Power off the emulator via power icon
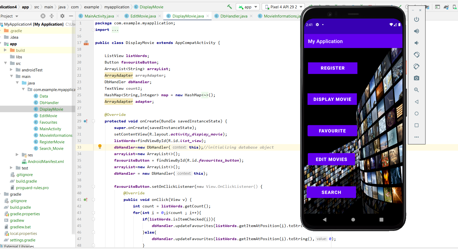The height and width of the screenshot is (249, 458). tap(417, 19)
